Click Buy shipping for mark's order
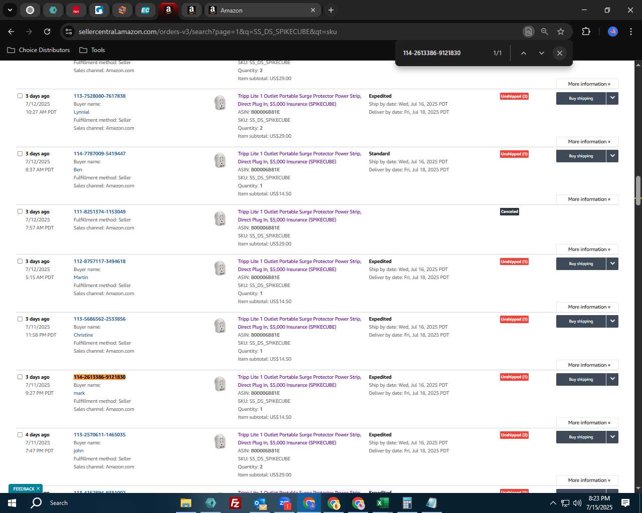 (581, 379)
